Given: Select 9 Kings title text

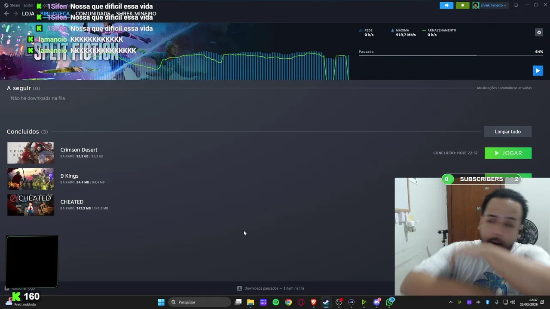Looking at the screenshot, I should 69,176.
